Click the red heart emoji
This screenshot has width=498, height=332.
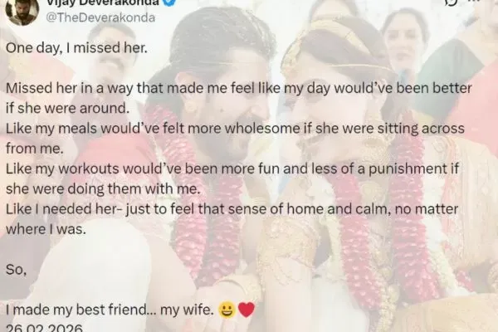pos(247,310)
